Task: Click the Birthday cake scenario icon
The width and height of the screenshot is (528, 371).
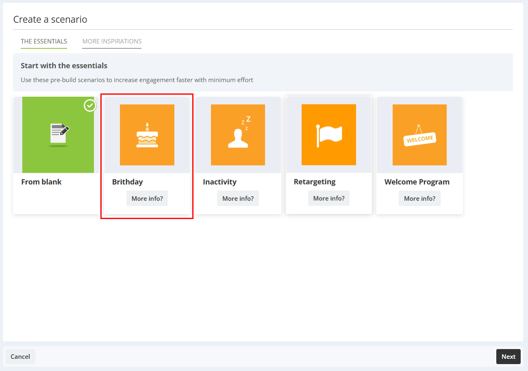Action: [x=147, y=135]
